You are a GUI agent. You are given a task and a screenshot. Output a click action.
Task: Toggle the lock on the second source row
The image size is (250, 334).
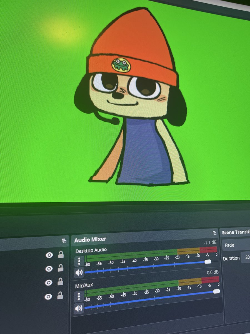(x=61, y=268)
